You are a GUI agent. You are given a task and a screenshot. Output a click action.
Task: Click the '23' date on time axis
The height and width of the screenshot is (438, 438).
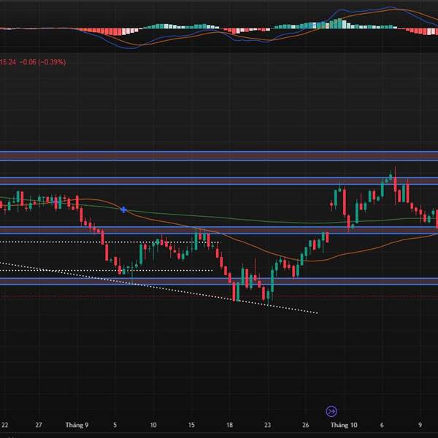pos(268,425)
